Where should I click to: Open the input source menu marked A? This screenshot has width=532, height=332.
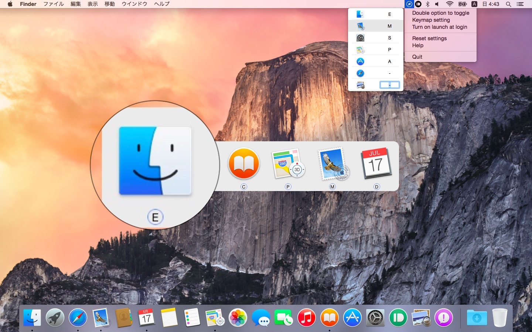click(x=474, y=4)
